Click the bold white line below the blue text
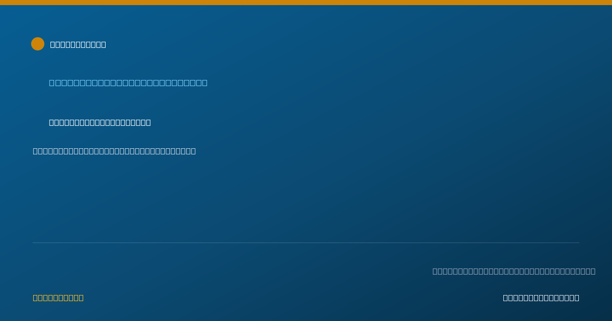This screenshot has width=612, height=321. [x=100, y=122]
